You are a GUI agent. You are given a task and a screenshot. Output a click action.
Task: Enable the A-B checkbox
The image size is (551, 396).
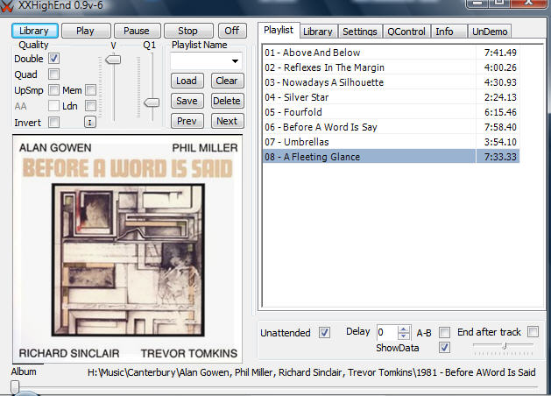pos(444,332)
